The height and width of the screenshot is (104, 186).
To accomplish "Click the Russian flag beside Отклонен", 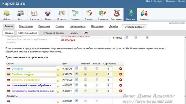I will (x=9, y=68).
